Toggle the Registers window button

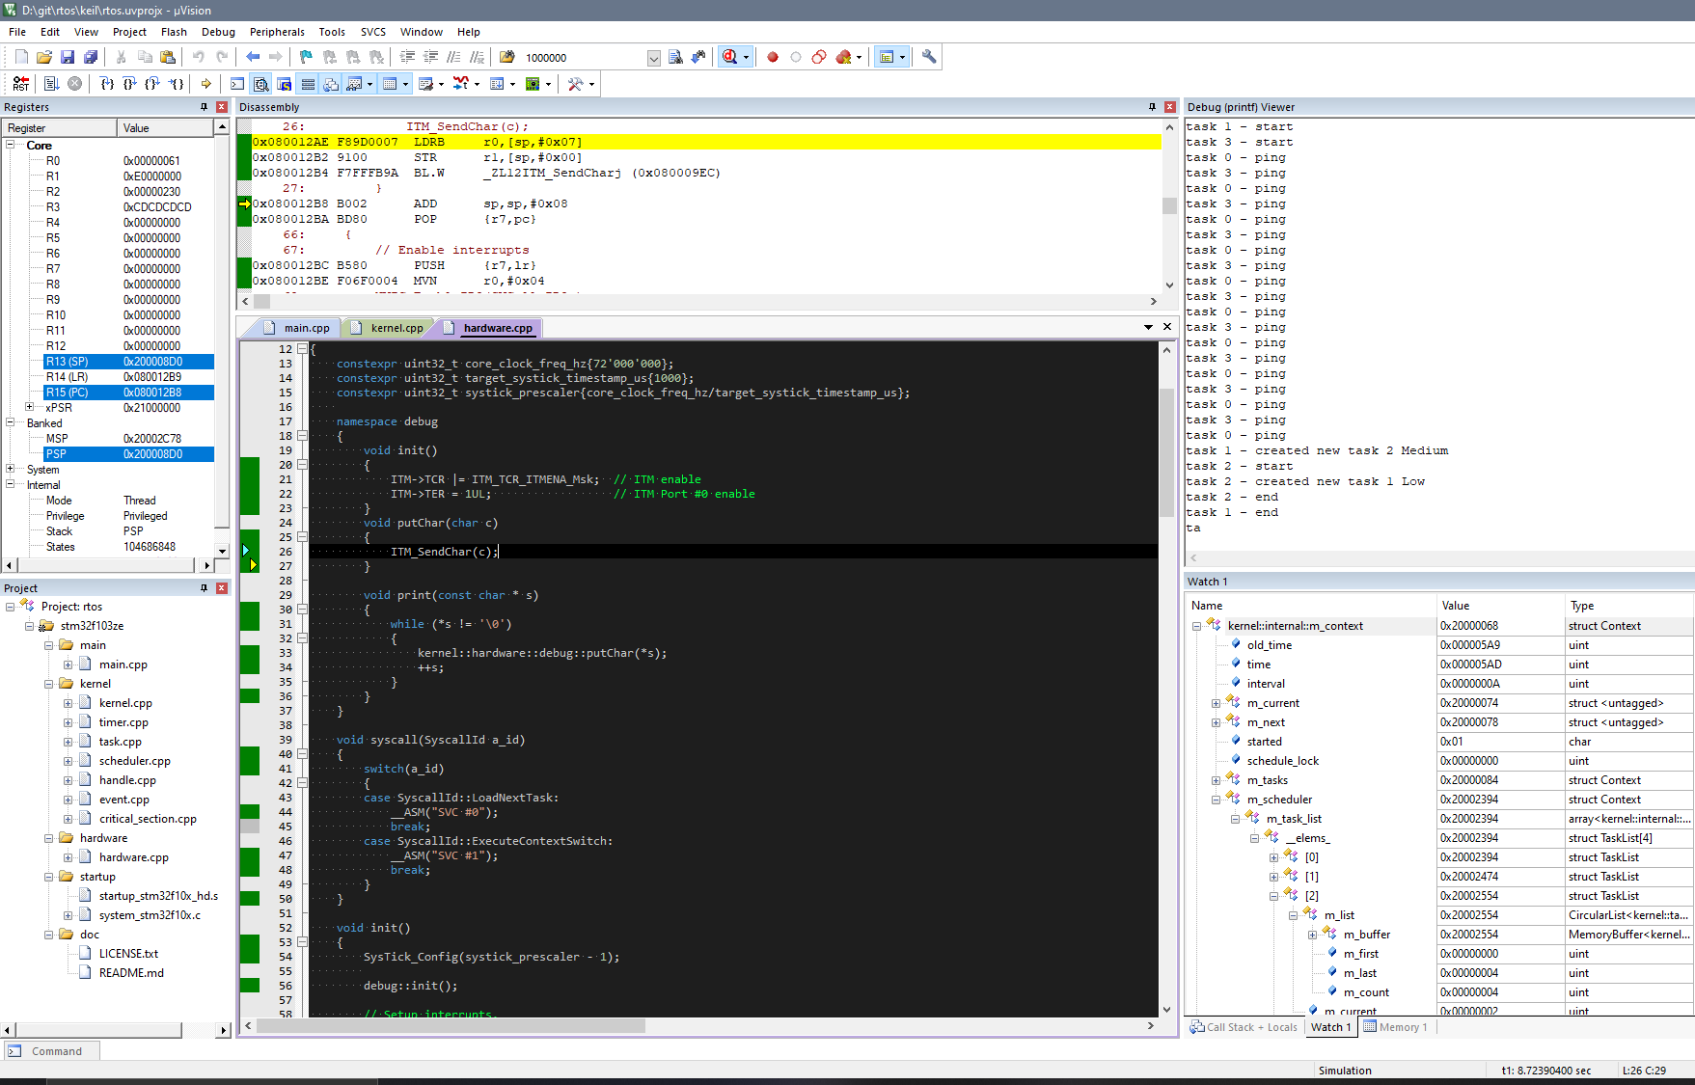pos(308,84)
